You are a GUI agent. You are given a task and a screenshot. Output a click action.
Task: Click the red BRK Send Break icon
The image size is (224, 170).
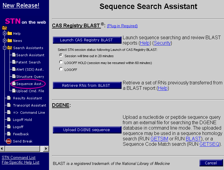pyautogui.click(x=9, y=141)
